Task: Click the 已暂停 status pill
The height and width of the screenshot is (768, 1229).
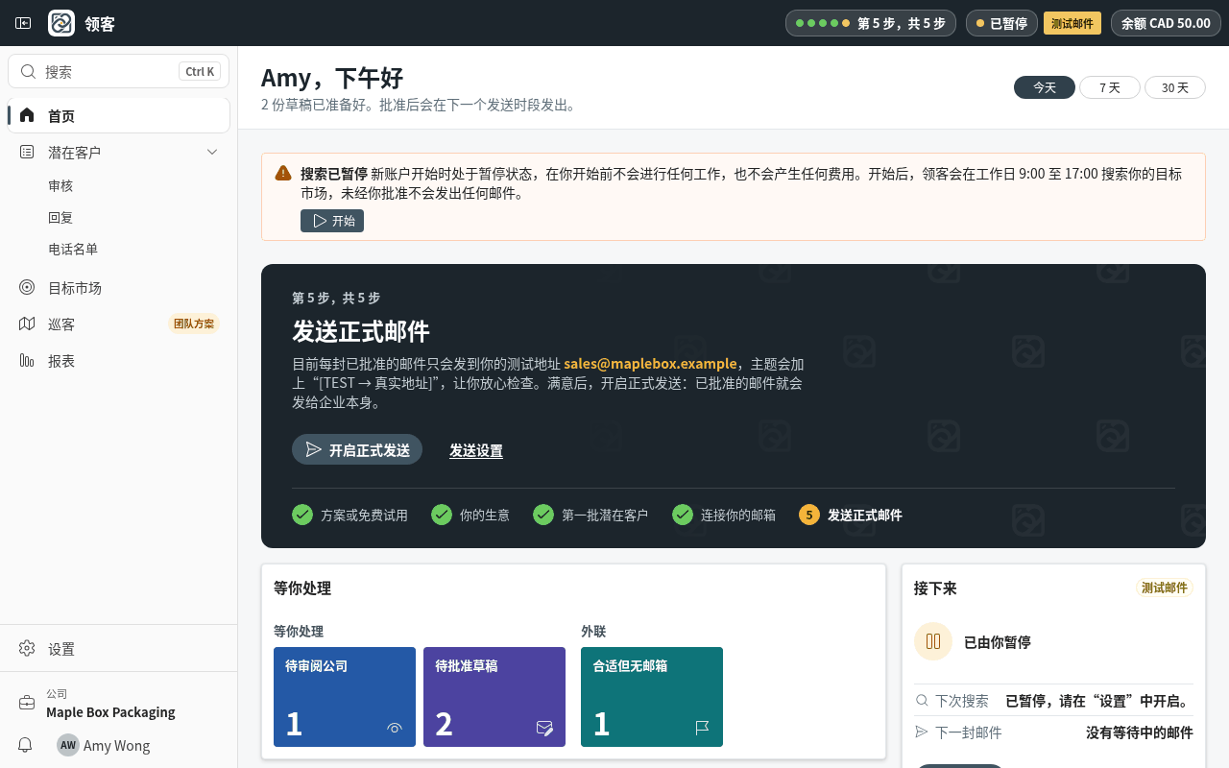Action: pos(1001,23)
